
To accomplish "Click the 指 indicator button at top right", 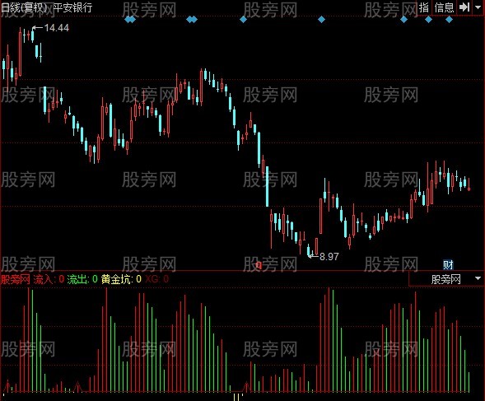I will (424, 7).
